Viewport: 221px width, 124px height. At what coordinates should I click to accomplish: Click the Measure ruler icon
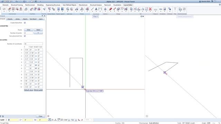155,9
